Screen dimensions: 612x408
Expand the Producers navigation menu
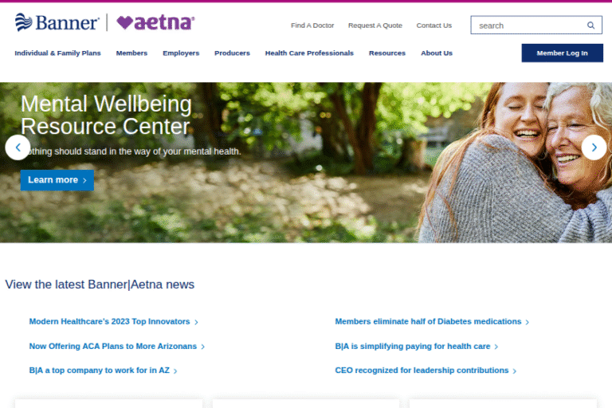pos(232,53)
